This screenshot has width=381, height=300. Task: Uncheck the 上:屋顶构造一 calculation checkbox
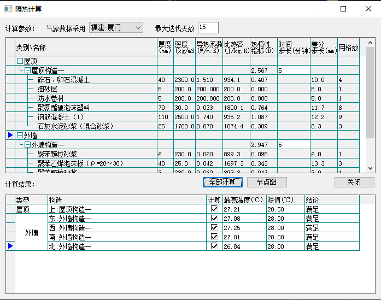click(x=214, y=209)
